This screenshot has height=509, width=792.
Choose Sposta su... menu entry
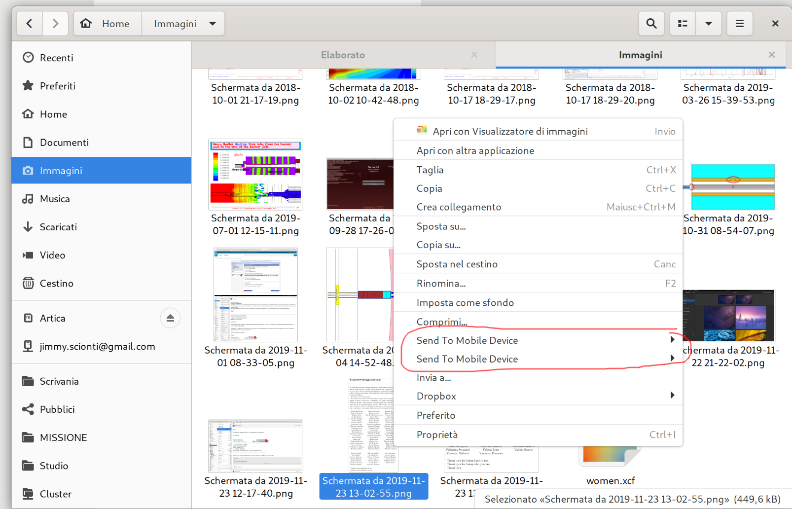(x=538, y=226)
